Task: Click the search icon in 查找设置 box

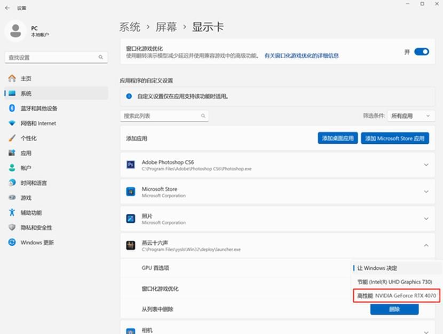Action: coord(100,57)
